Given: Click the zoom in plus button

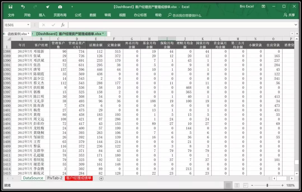Looking at the screenshot, I should click(x=282, y=185).
